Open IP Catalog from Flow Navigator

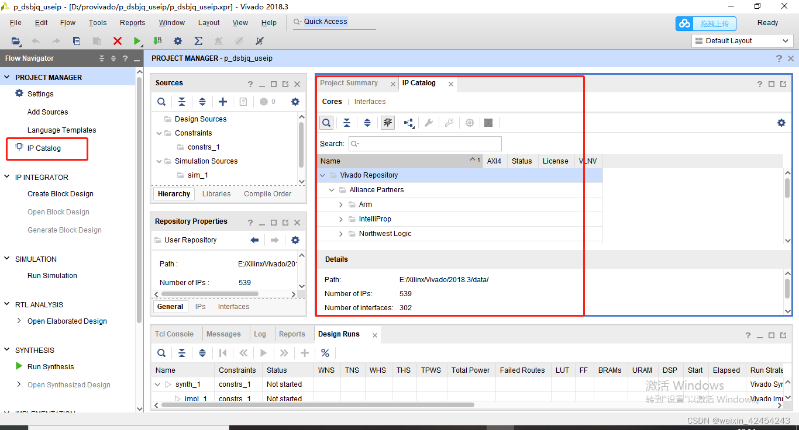coord(44,148)
